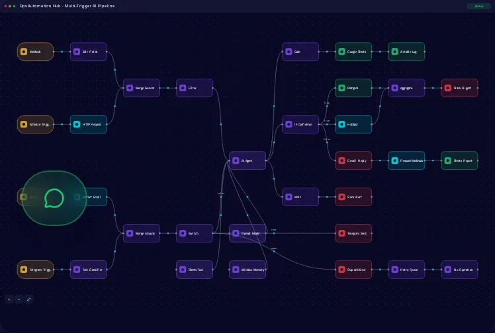Fit the canvas with the expand button
The width and height of the screenshot is (495, 333).
(x=28, y=299)
